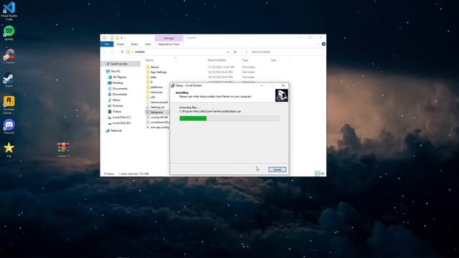This screenshot has height=258, width=459.
Task: Collapse the ribbon chevron in Explorer
Action: [318, 44]
